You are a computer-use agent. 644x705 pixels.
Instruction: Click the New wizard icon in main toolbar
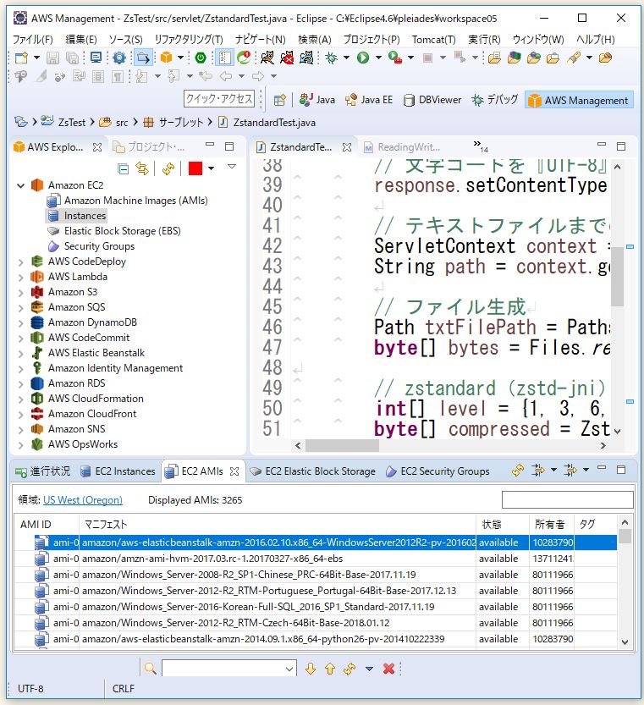pos(21,58)
